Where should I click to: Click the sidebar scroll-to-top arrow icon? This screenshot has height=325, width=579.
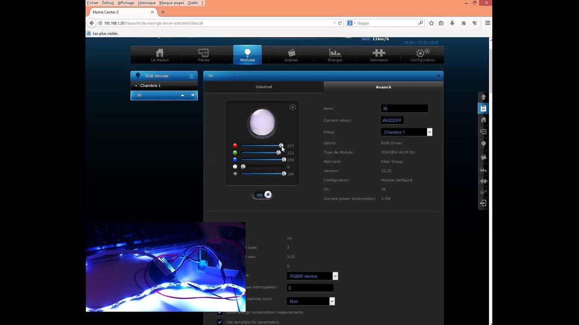click(483, 97)
